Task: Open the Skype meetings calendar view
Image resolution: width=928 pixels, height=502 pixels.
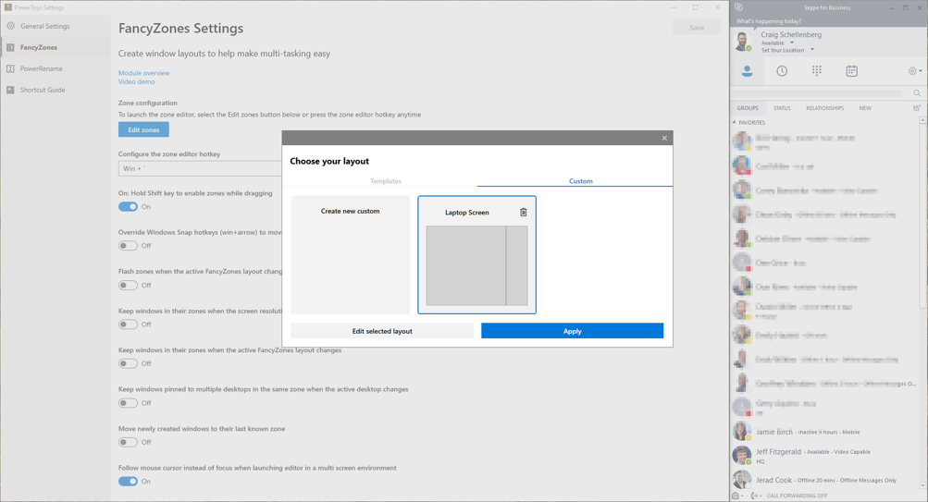Action: coord(851,71)
